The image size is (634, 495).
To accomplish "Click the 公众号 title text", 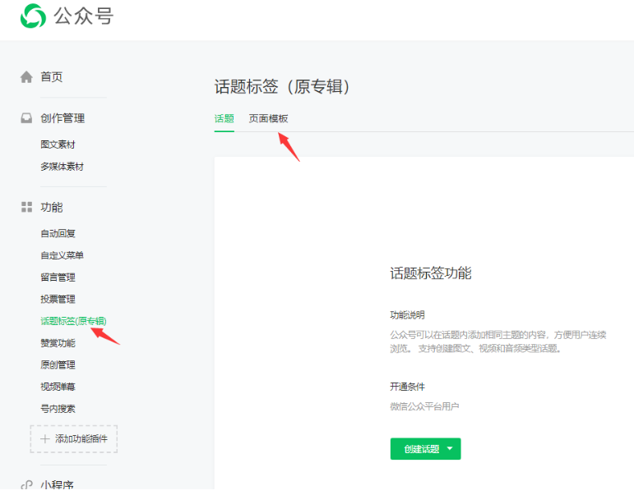I will pyautogui.click(x=83, y=16).
